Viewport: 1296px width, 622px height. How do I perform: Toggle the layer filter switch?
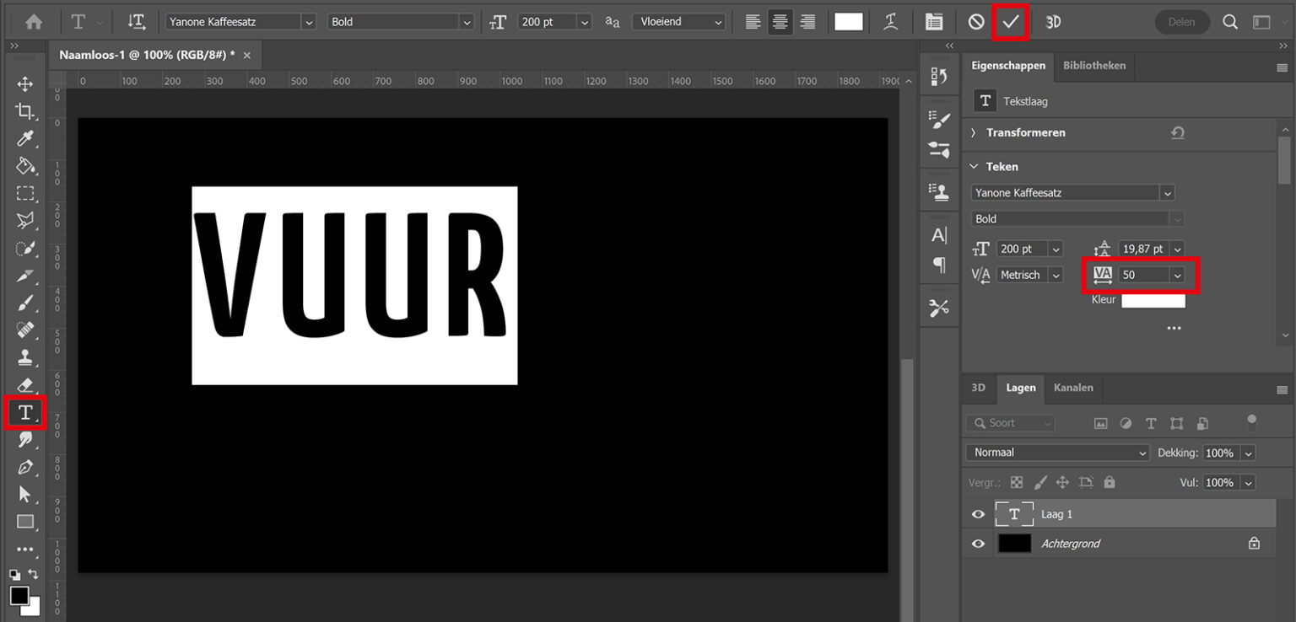pyautogui.click(x=1251, y=422)
